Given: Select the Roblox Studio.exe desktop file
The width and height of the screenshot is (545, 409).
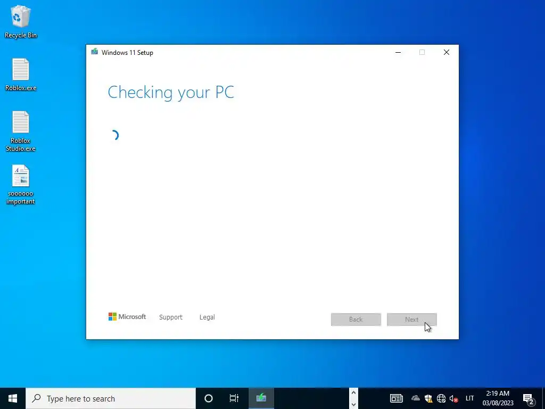Looking at the screenshot, I should tap(21, 131).
